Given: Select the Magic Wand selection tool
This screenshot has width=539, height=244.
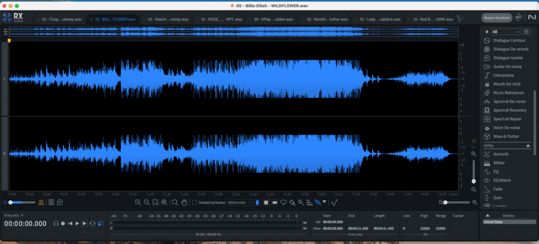Looking at the screenshot, I should pos(301,202).
